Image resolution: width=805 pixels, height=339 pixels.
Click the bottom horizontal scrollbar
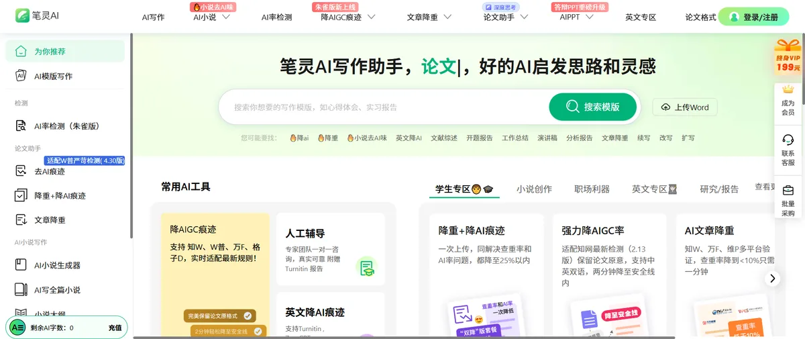(402, 337)
